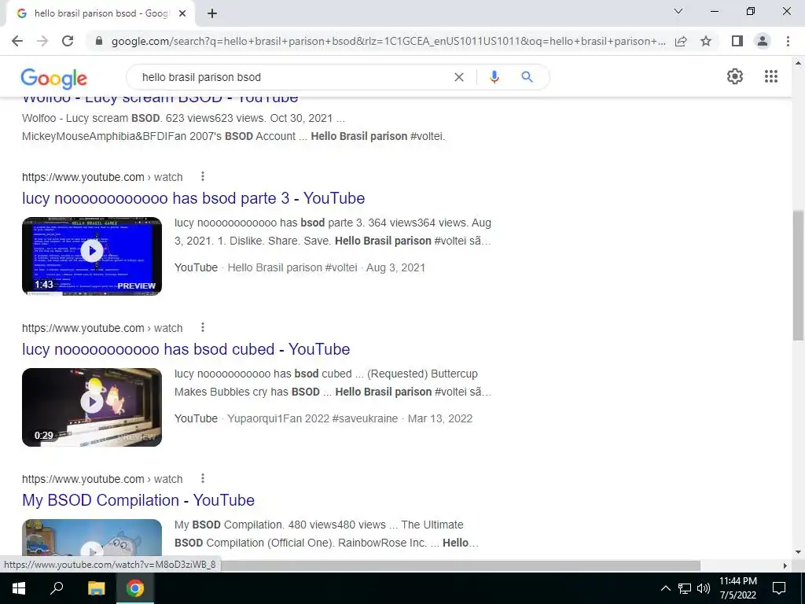The image size is (805, 604).
Task: Play the 1:43 blue screen video preview
Action: [92, 256]
